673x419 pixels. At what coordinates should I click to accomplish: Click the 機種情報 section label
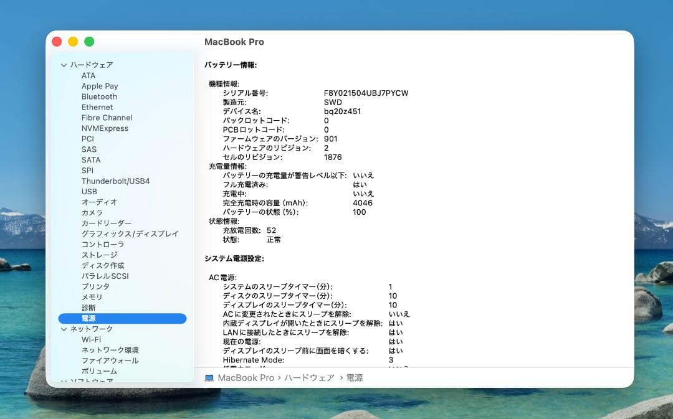(x=224, y=84)
